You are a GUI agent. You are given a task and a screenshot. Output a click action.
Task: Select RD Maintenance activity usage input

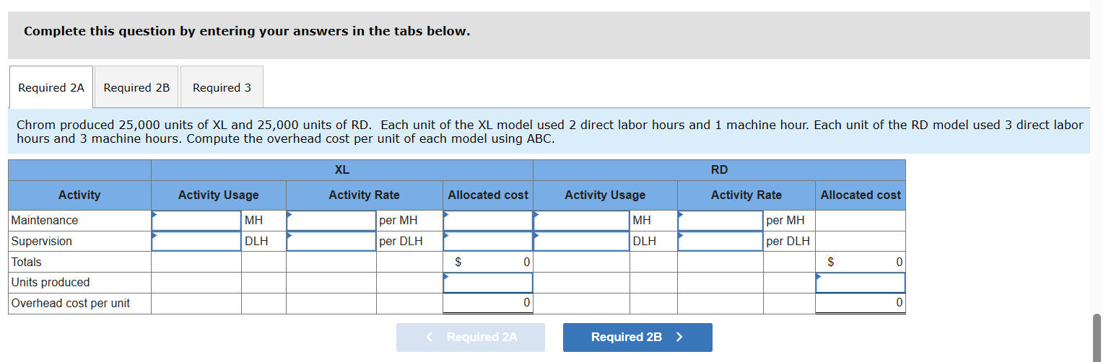click(581, 220)
